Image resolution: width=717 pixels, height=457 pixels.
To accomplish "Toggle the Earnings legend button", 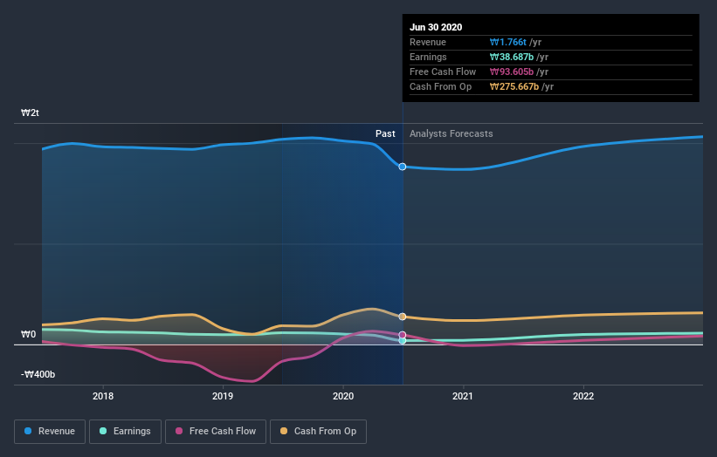I will coord(125,432).
